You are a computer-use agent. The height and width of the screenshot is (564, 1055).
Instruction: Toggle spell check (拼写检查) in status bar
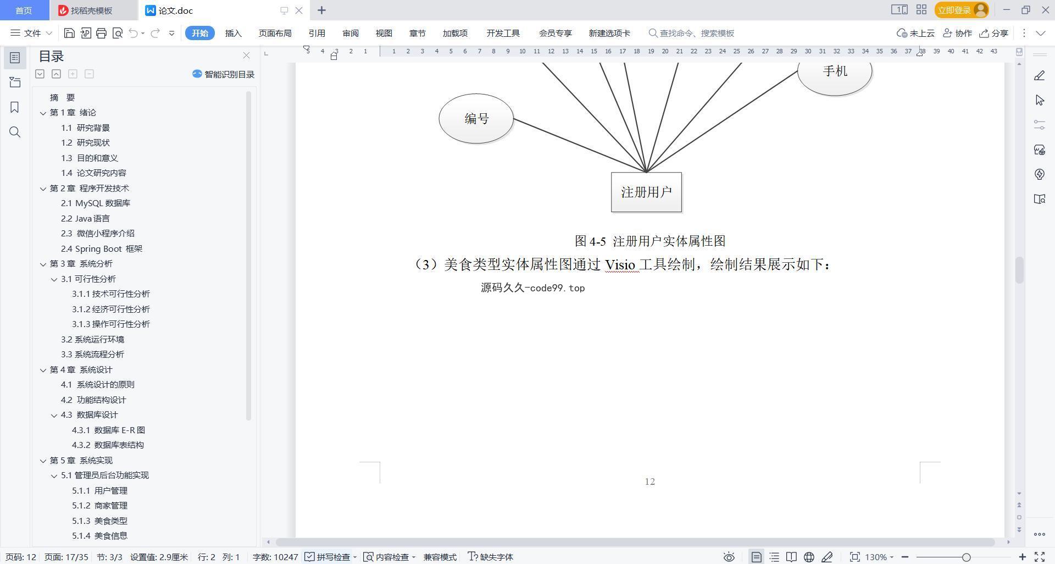(x=329, y=557)
